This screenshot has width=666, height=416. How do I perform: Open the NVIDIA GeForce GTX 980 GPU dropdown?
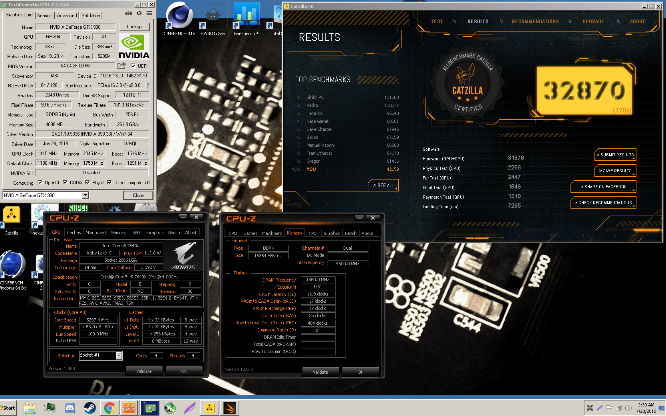[85, 195]
